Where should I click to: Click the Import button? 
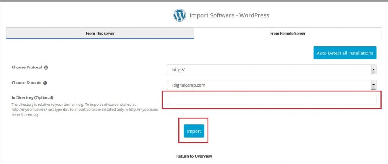194,131
